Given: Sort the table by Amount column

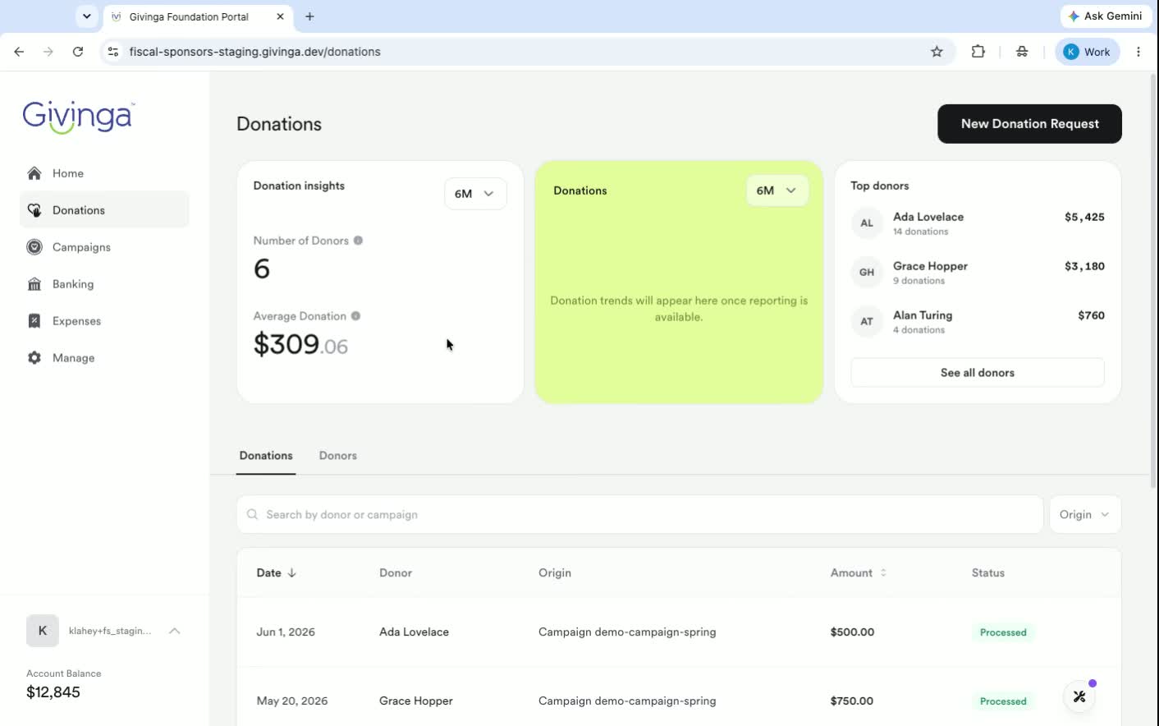Looking at the screenshot, I should [x=859, y=573].
